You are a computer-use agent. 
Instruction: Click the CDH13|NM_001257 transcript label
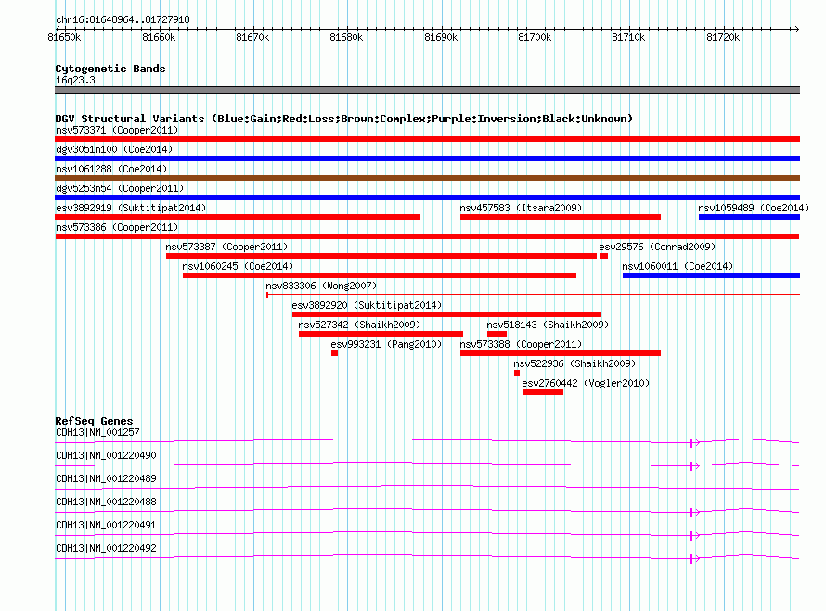[x=97, y=432]
